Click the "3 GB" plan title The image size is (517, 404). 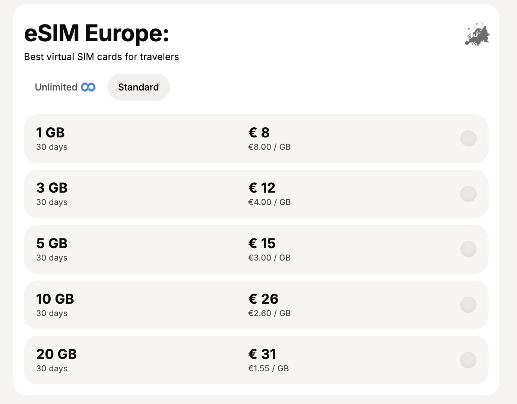[52, 188]
